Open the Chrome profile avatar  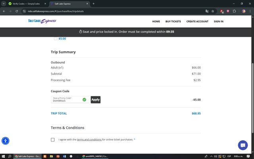click(244, 11)
